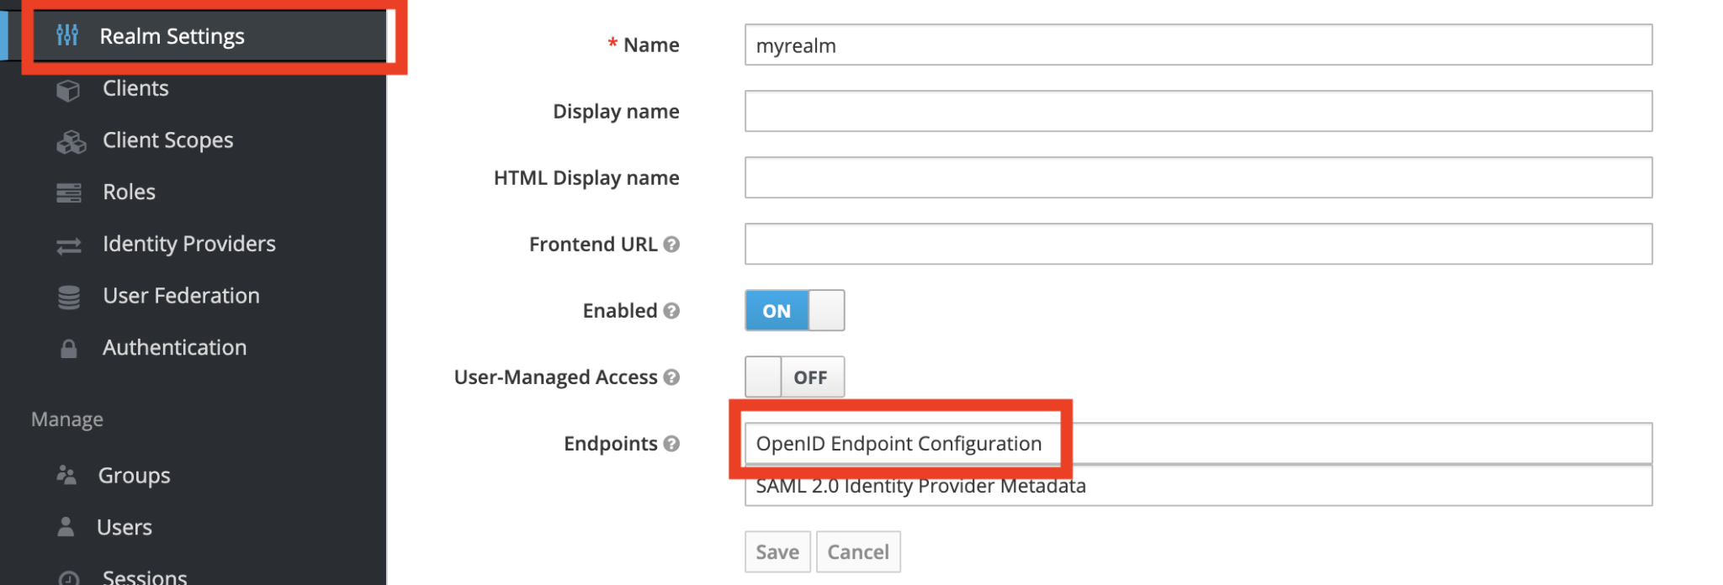The image size is (1723, 585).
Task: Toggle the Enabled switch off
Action: [x=794, y=311]
